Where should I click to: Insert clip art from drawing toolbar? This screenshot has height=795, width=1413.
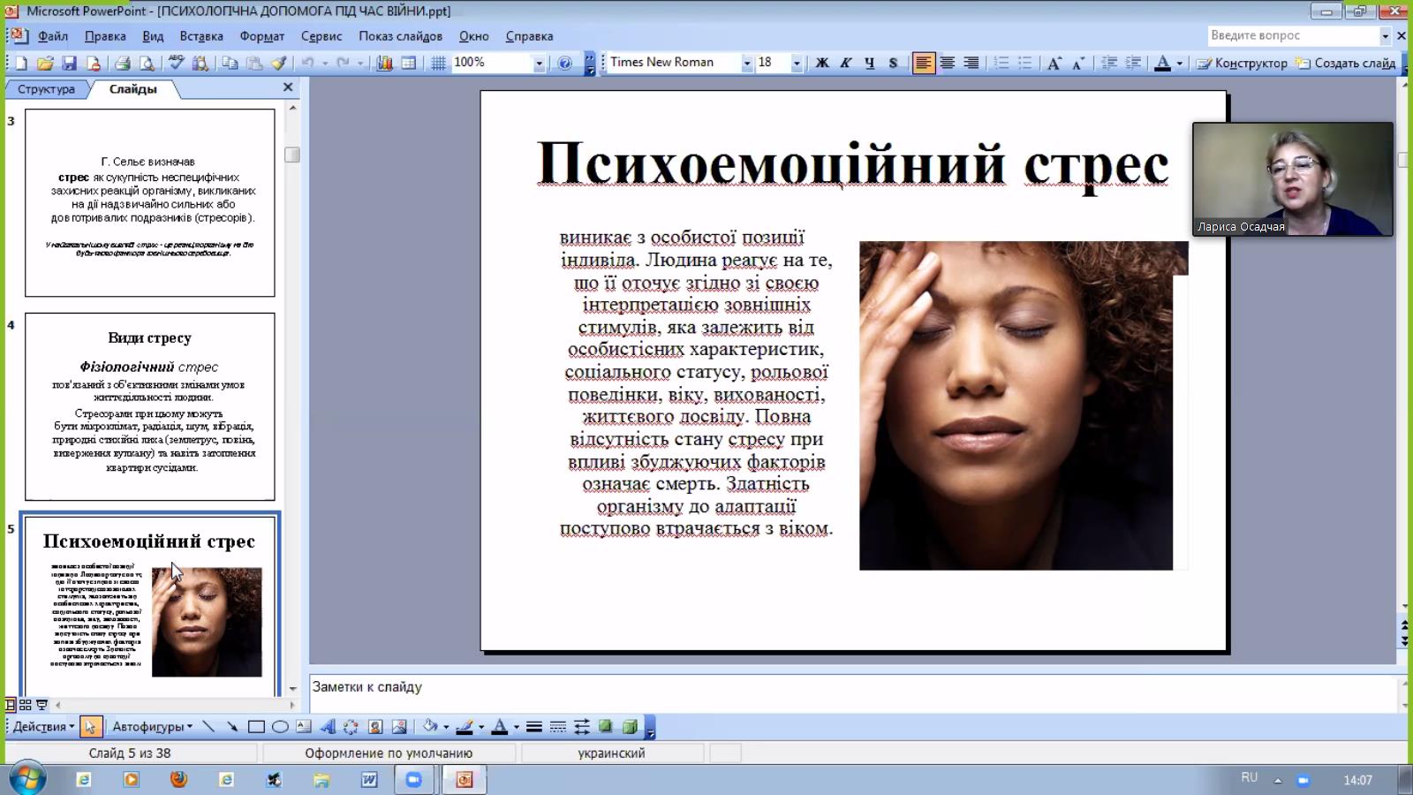[x=375, y=727]
